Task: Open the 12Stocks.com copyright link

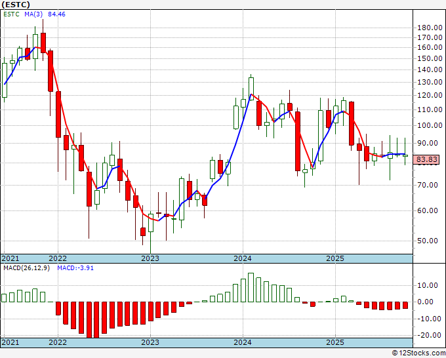Action: [418, 353]
